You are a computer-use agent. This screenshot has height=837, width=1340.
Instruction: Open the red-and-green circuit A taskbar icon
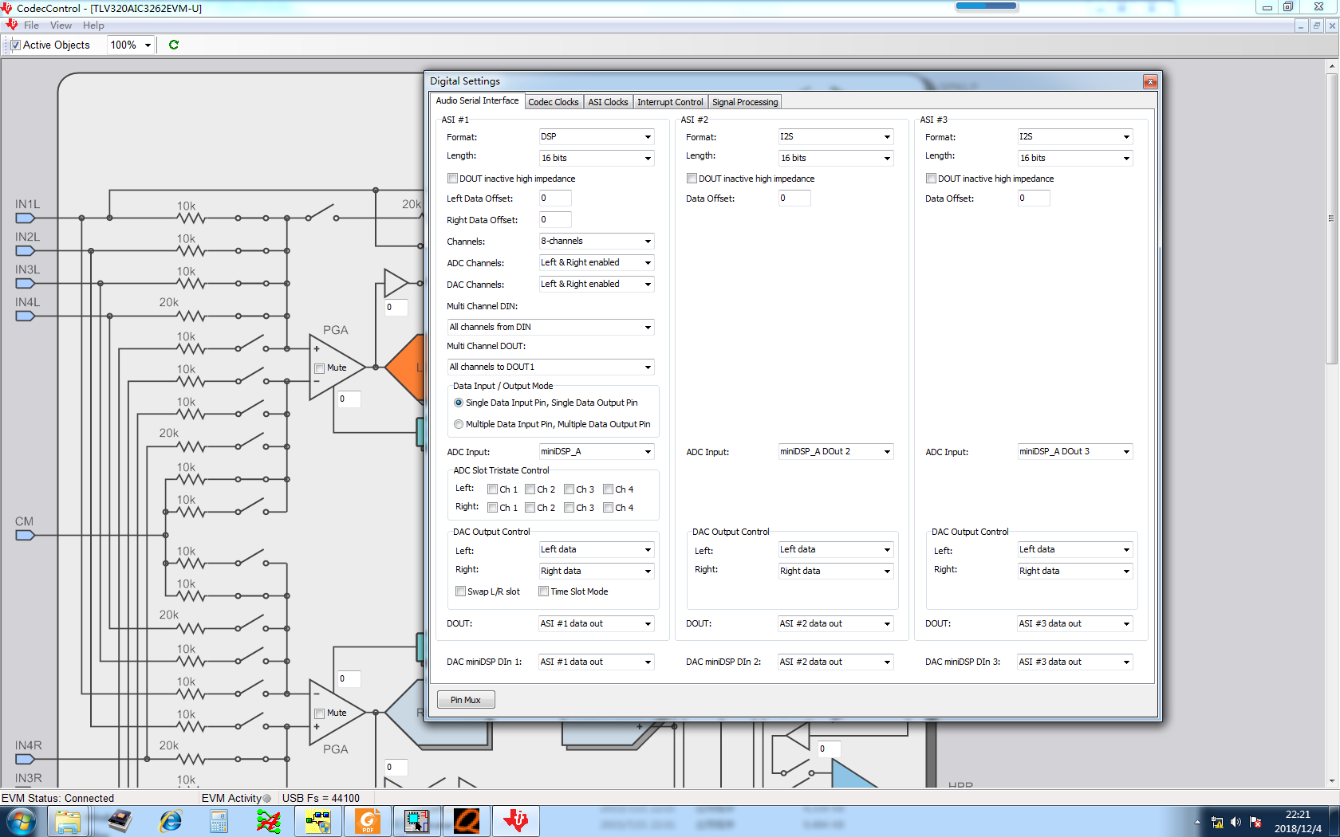click(x=269, y=821)
